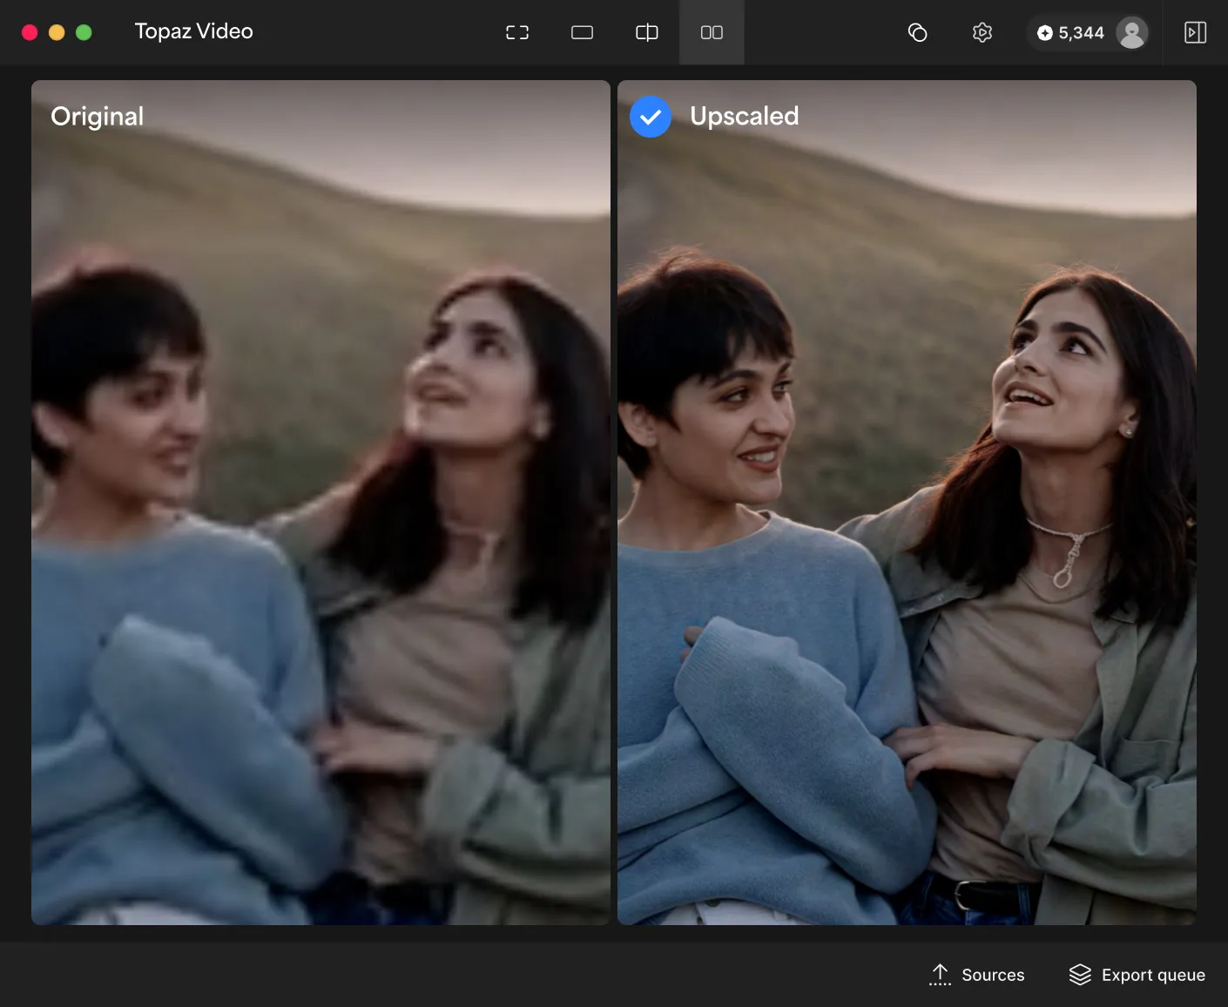Select the Upscaled preview image
Viewport: 1228px width, 1007px height.
907,503
